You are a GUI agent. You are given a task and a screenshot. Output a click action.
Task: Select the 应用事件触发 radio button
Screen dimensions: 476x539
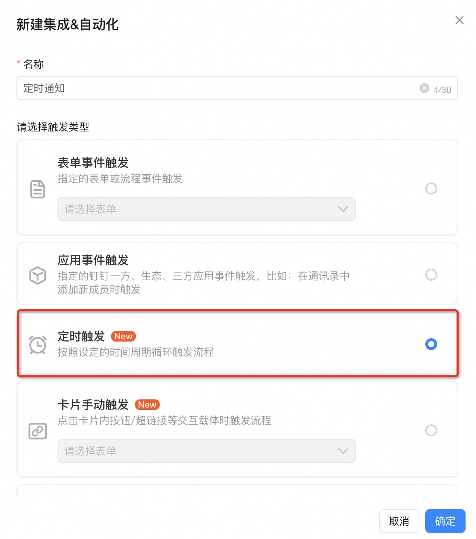(431, 275)
